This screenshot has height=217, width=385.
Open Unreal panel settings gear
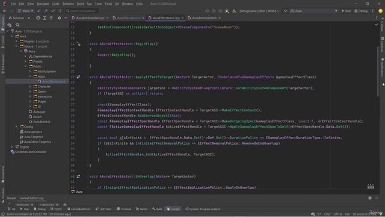click(x=370, y=198)
